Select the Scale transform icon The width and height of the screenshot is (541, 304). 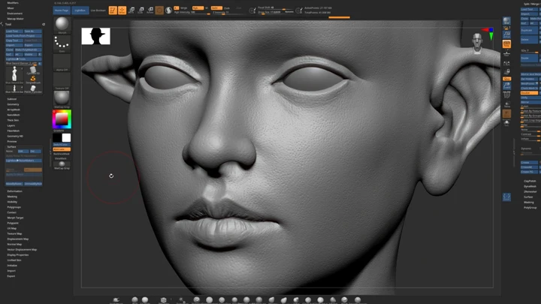(x=141, y=11)
